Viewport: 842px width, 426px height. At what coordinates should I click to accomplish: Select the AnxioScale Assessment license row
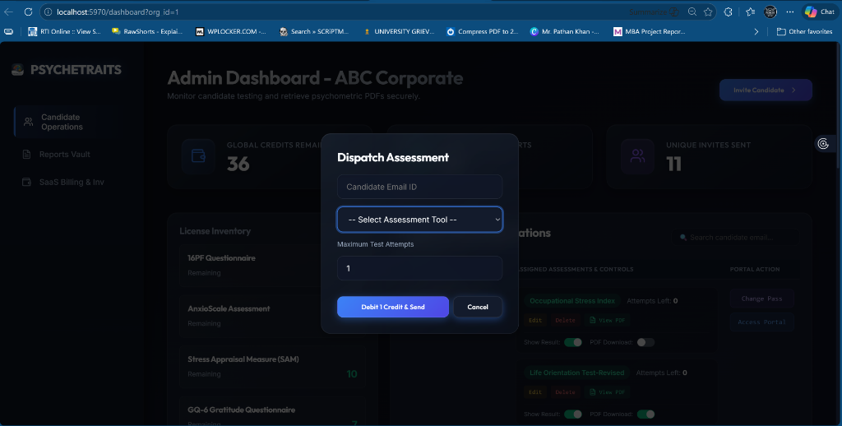click(273, 316)
